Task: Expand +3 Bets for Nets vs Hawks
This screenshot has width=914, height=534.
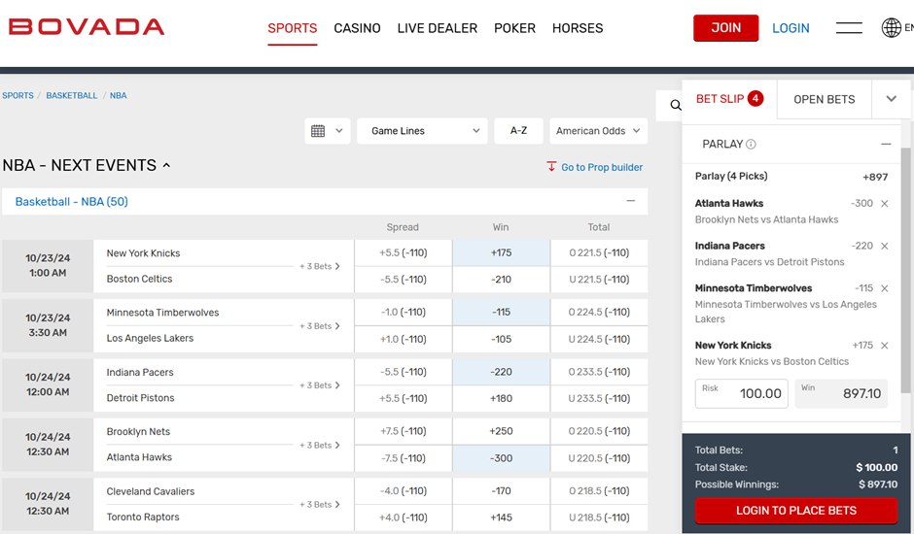Action: pos(320,445)
